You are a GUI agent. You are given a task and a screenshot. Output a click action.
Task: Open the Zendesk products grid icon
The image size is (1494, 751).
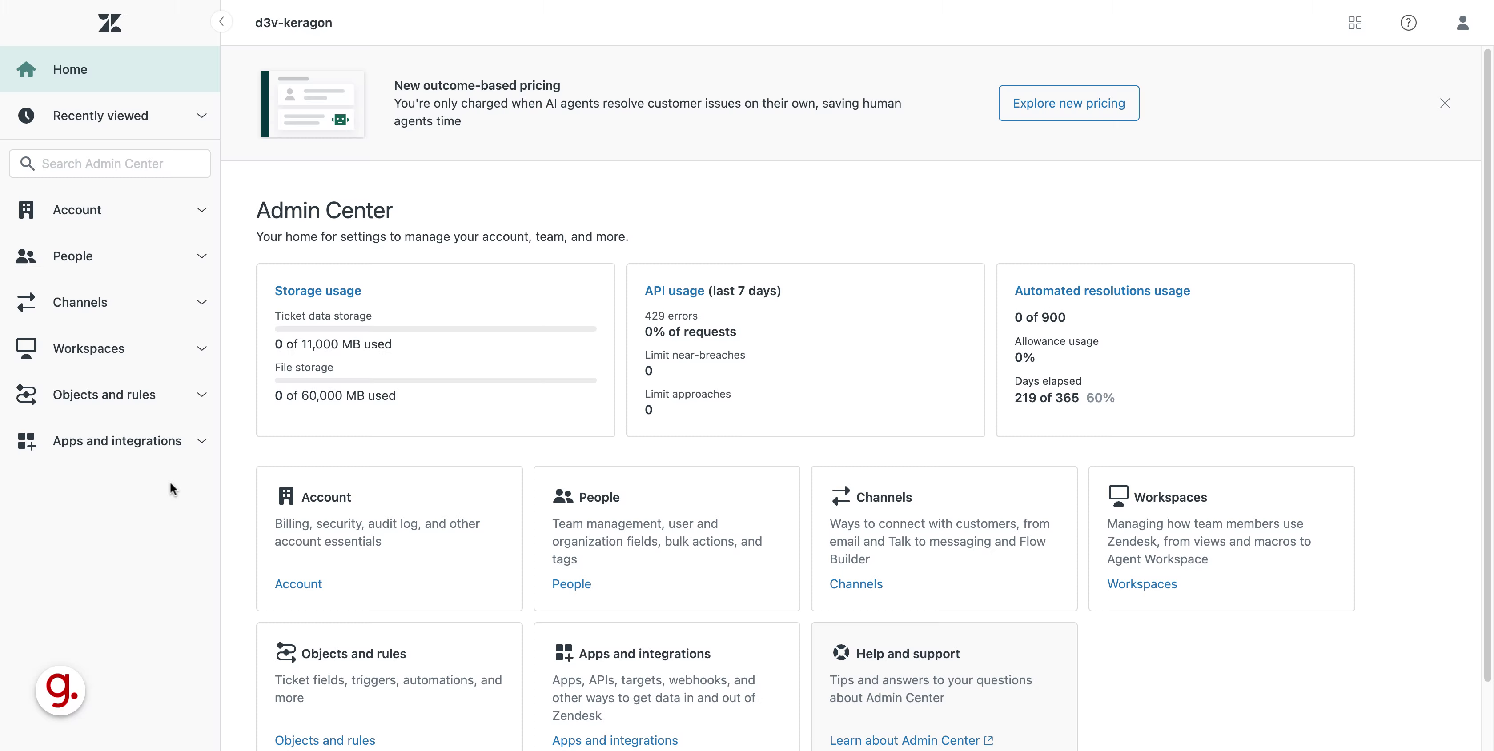1355,23
